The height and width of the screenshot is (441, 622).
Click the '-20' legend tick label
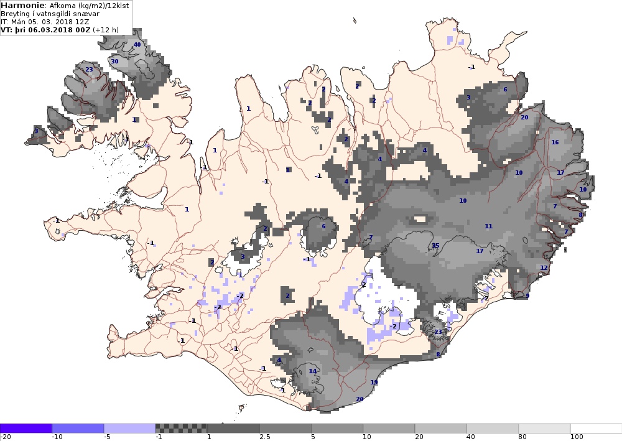[x=6, y=437]
